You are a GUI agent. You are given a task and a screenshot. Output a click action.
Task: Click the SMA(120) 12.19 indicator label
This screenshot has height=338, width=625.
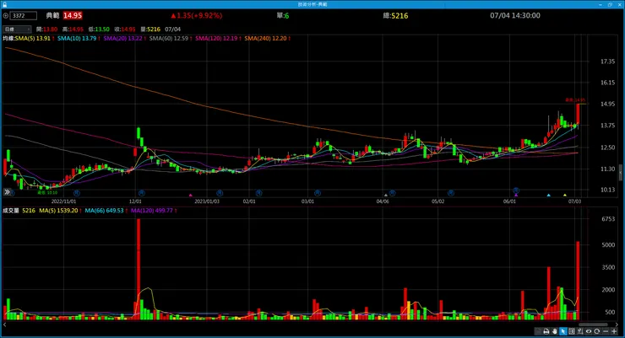216,39
